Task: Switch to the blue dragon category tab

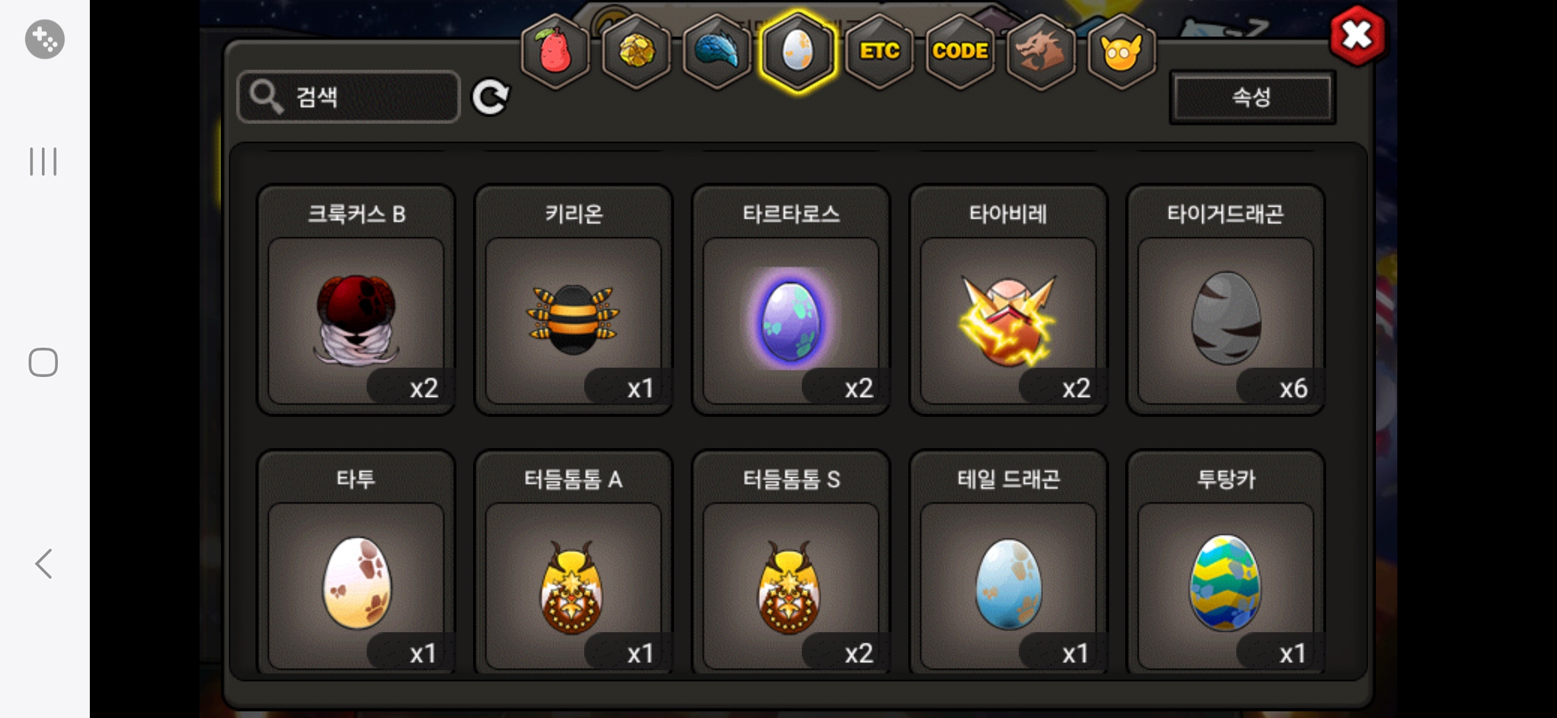Action: [717, 52]
